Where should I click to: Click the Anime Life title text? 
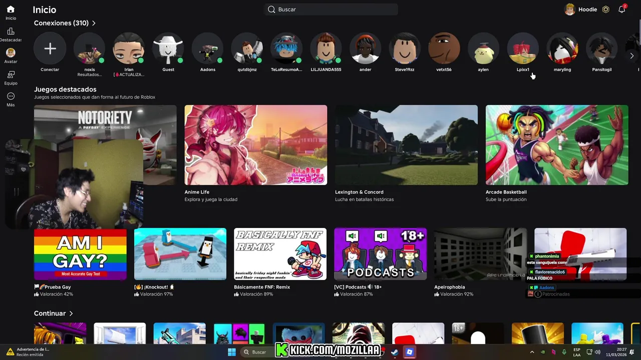tap(197, 192)
